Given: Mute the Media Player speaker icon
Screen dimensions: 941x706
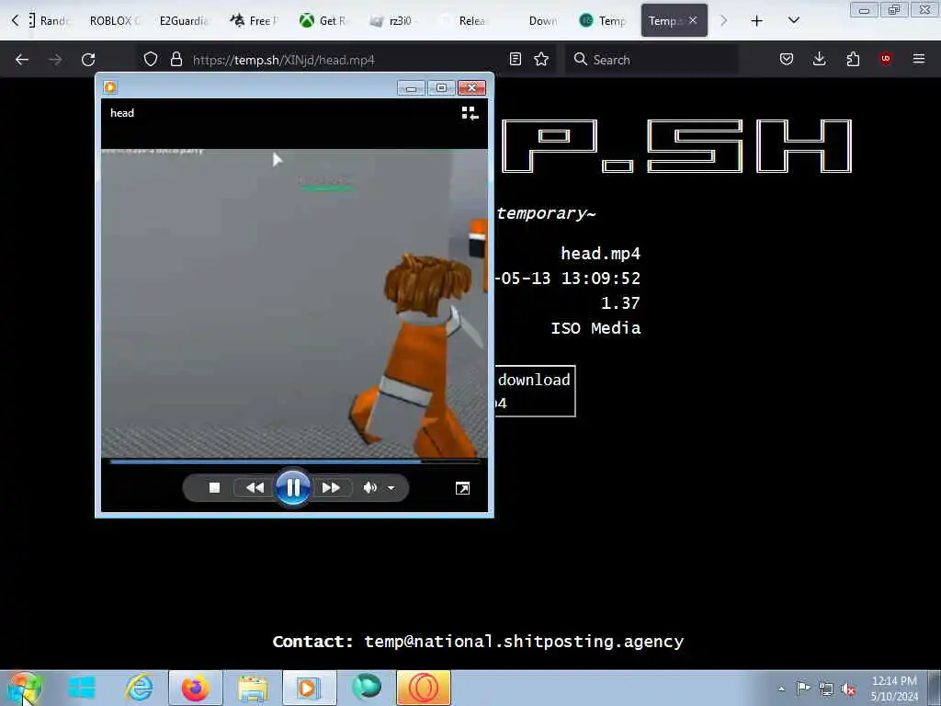Looking at the screenshot, I should click(x=369, y=488).
